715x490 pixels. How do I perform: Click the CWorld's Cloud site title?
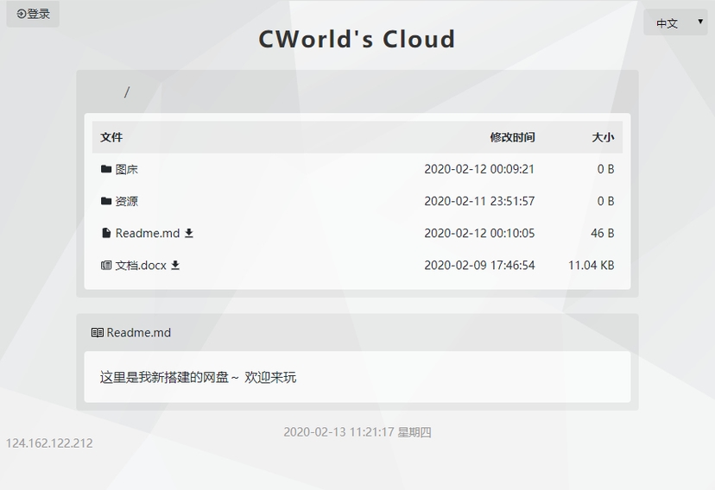point(357,40)
